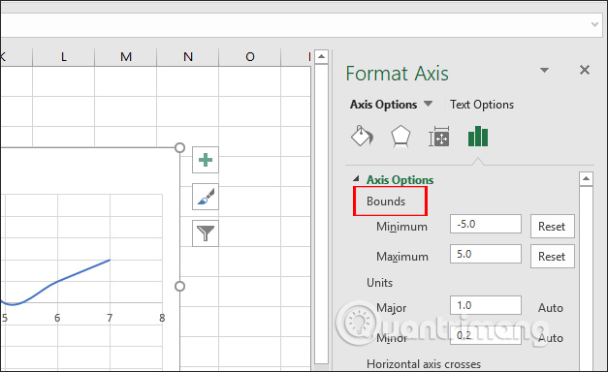Viewport: 608px width, 372px height.
Task: Select column M header
Action: click(x=126, y=57)
